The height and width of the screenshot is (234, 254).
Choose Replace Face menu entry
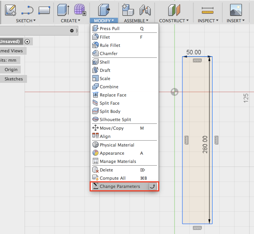124,95
